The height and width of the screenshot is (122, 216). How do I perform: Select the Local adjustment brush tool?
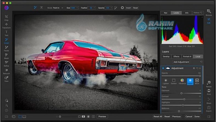(6, 41)
